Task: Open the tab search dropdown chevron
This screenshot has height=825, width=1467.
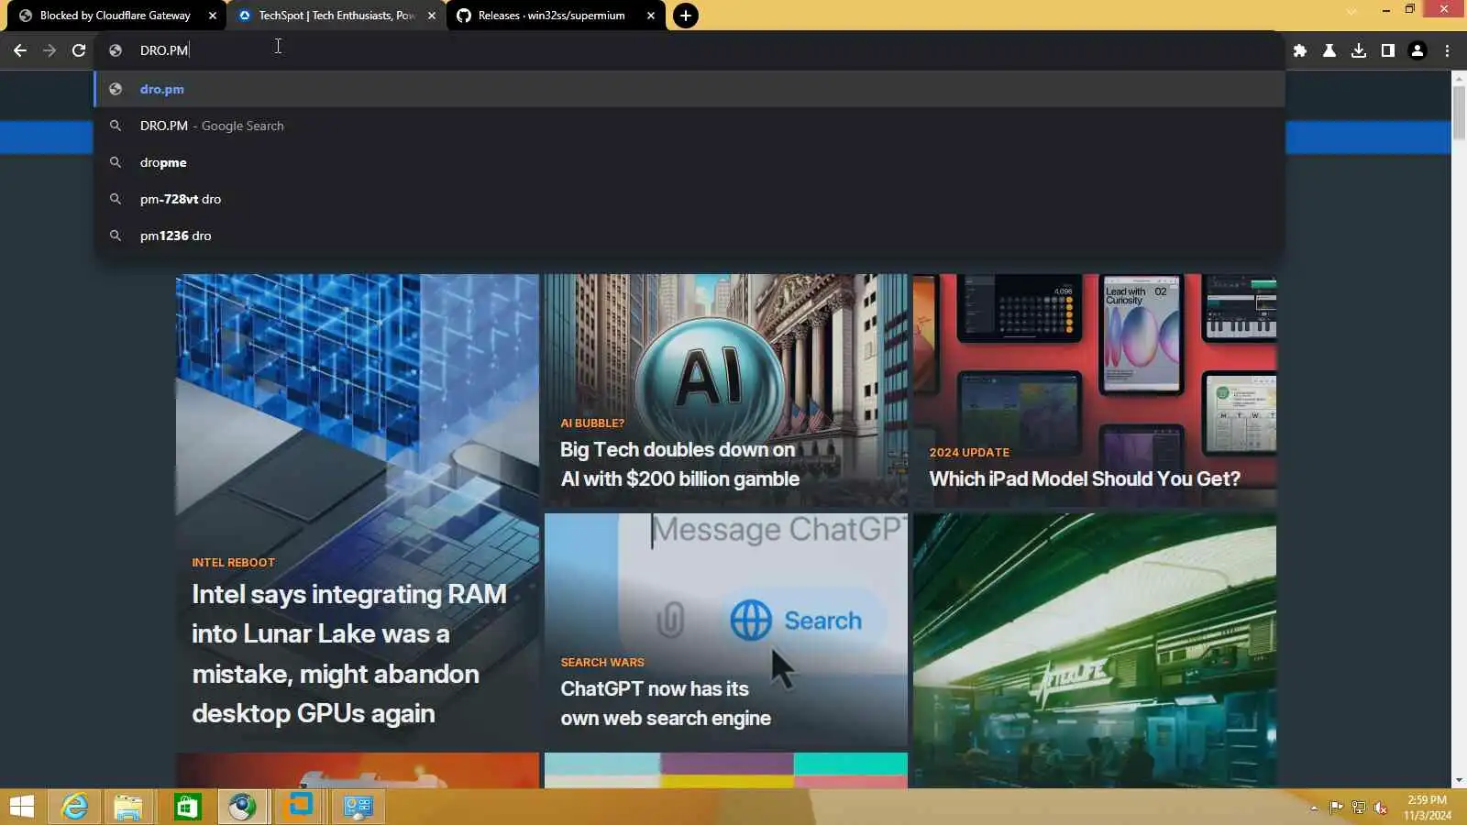Action: [1351, 11]
